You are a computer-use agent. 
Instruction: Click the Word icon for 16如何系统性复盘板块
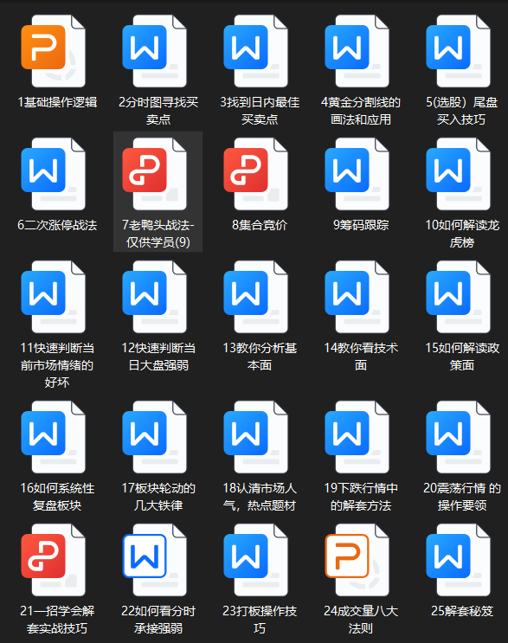click(x=54, y=437)
